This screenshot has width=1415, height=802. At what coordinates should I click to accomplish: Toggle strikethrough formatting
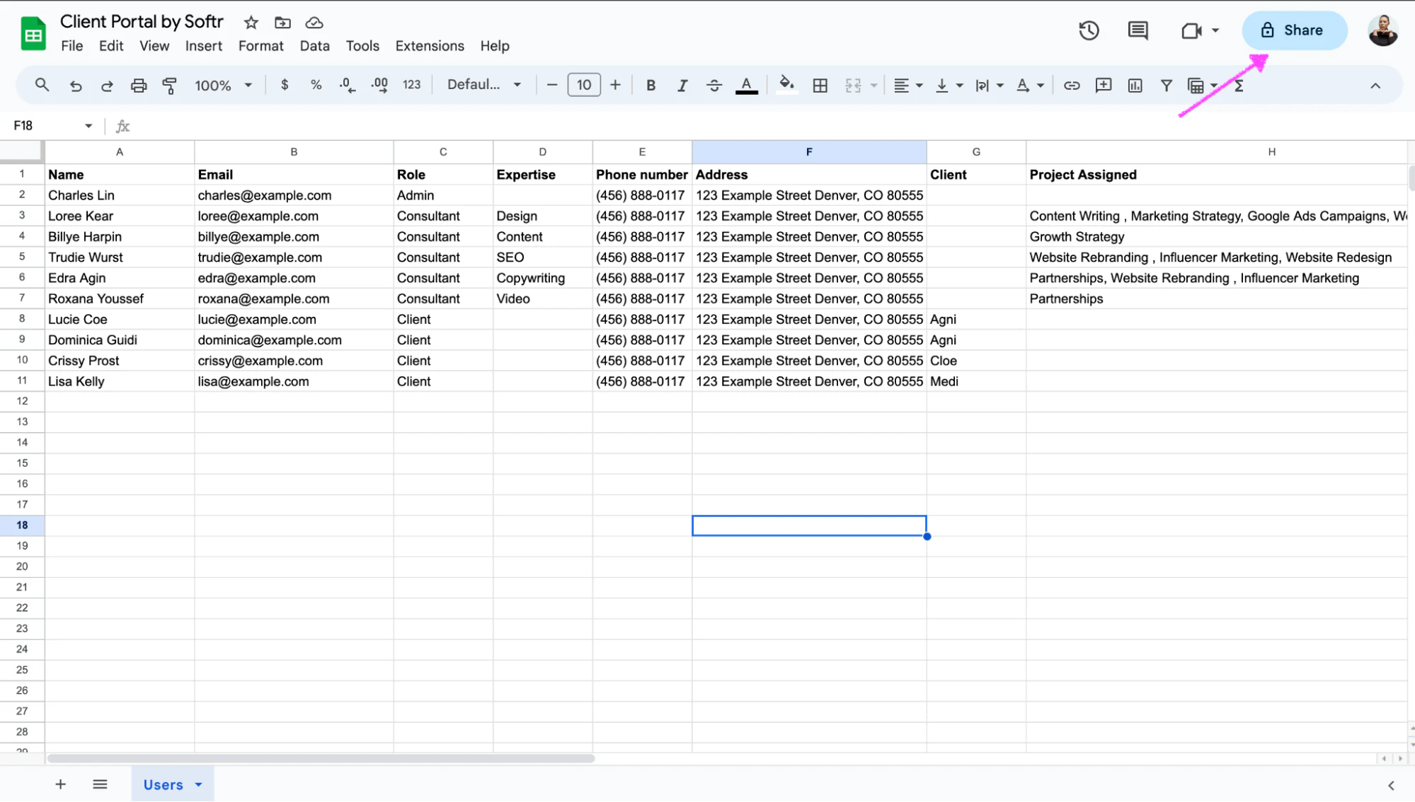click(714, 86)
